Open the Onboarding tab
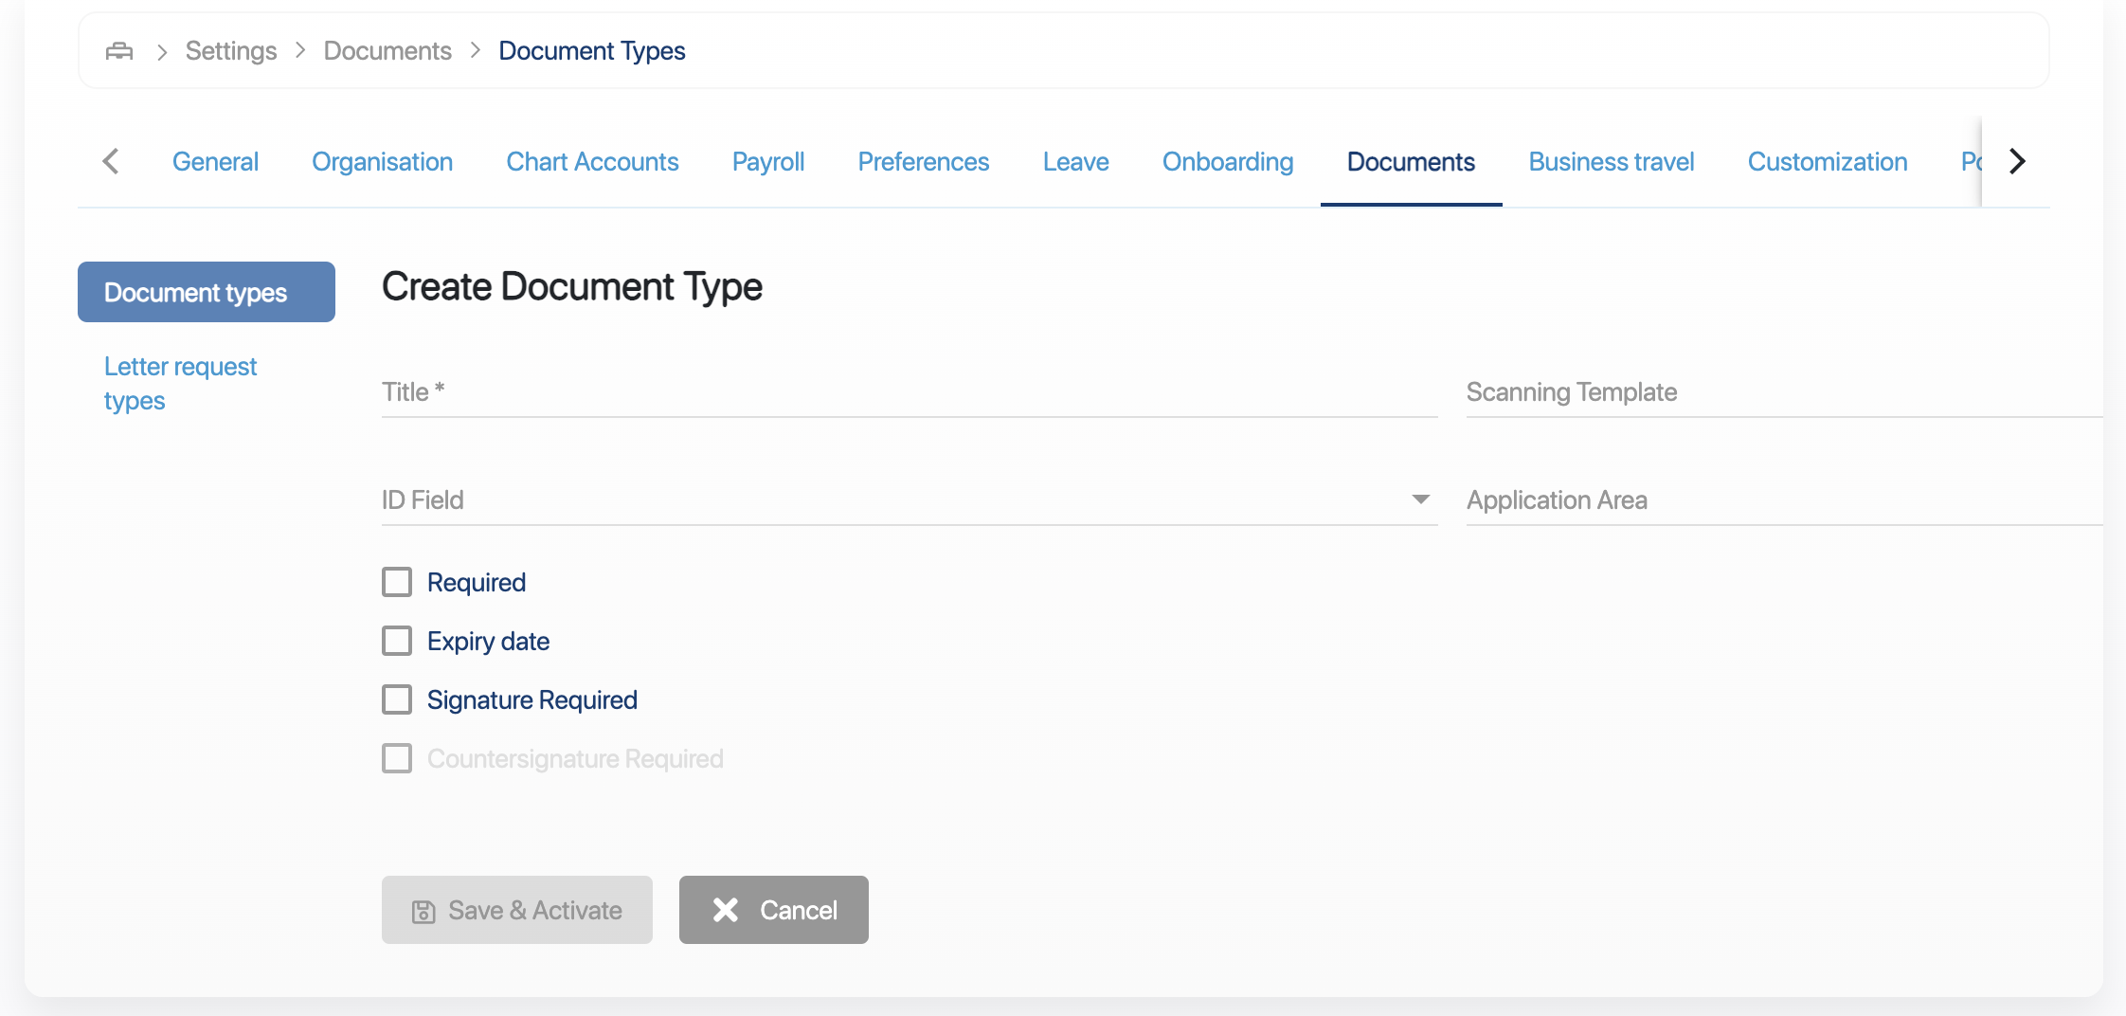2126x1016 pixels. [1227, 162]
